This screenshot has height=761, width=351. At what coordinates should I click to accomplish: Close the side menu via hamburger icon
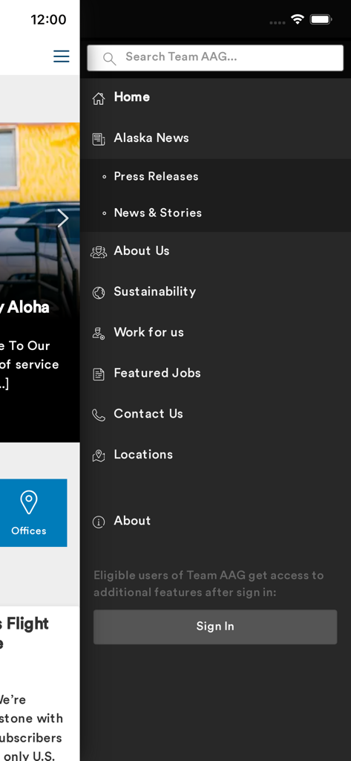[62, 56]
